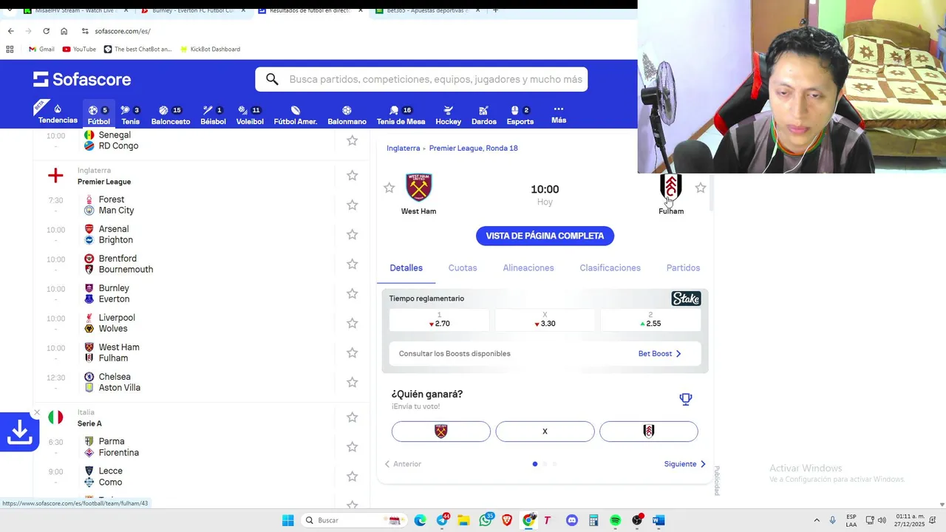This screenshot has width=946, height=532.
Task: Click VISTA DE PÁGINA COMPLETA button
Action: click(545, 236)
